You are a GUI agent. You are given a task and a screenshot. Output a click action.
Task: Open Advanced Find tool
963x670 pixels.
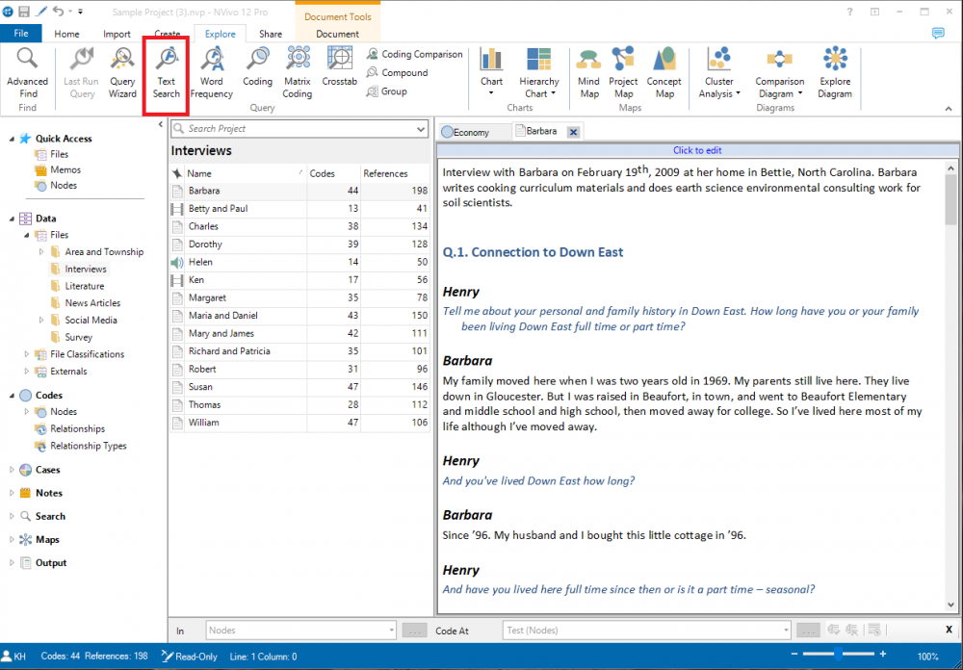coord(27,74)
